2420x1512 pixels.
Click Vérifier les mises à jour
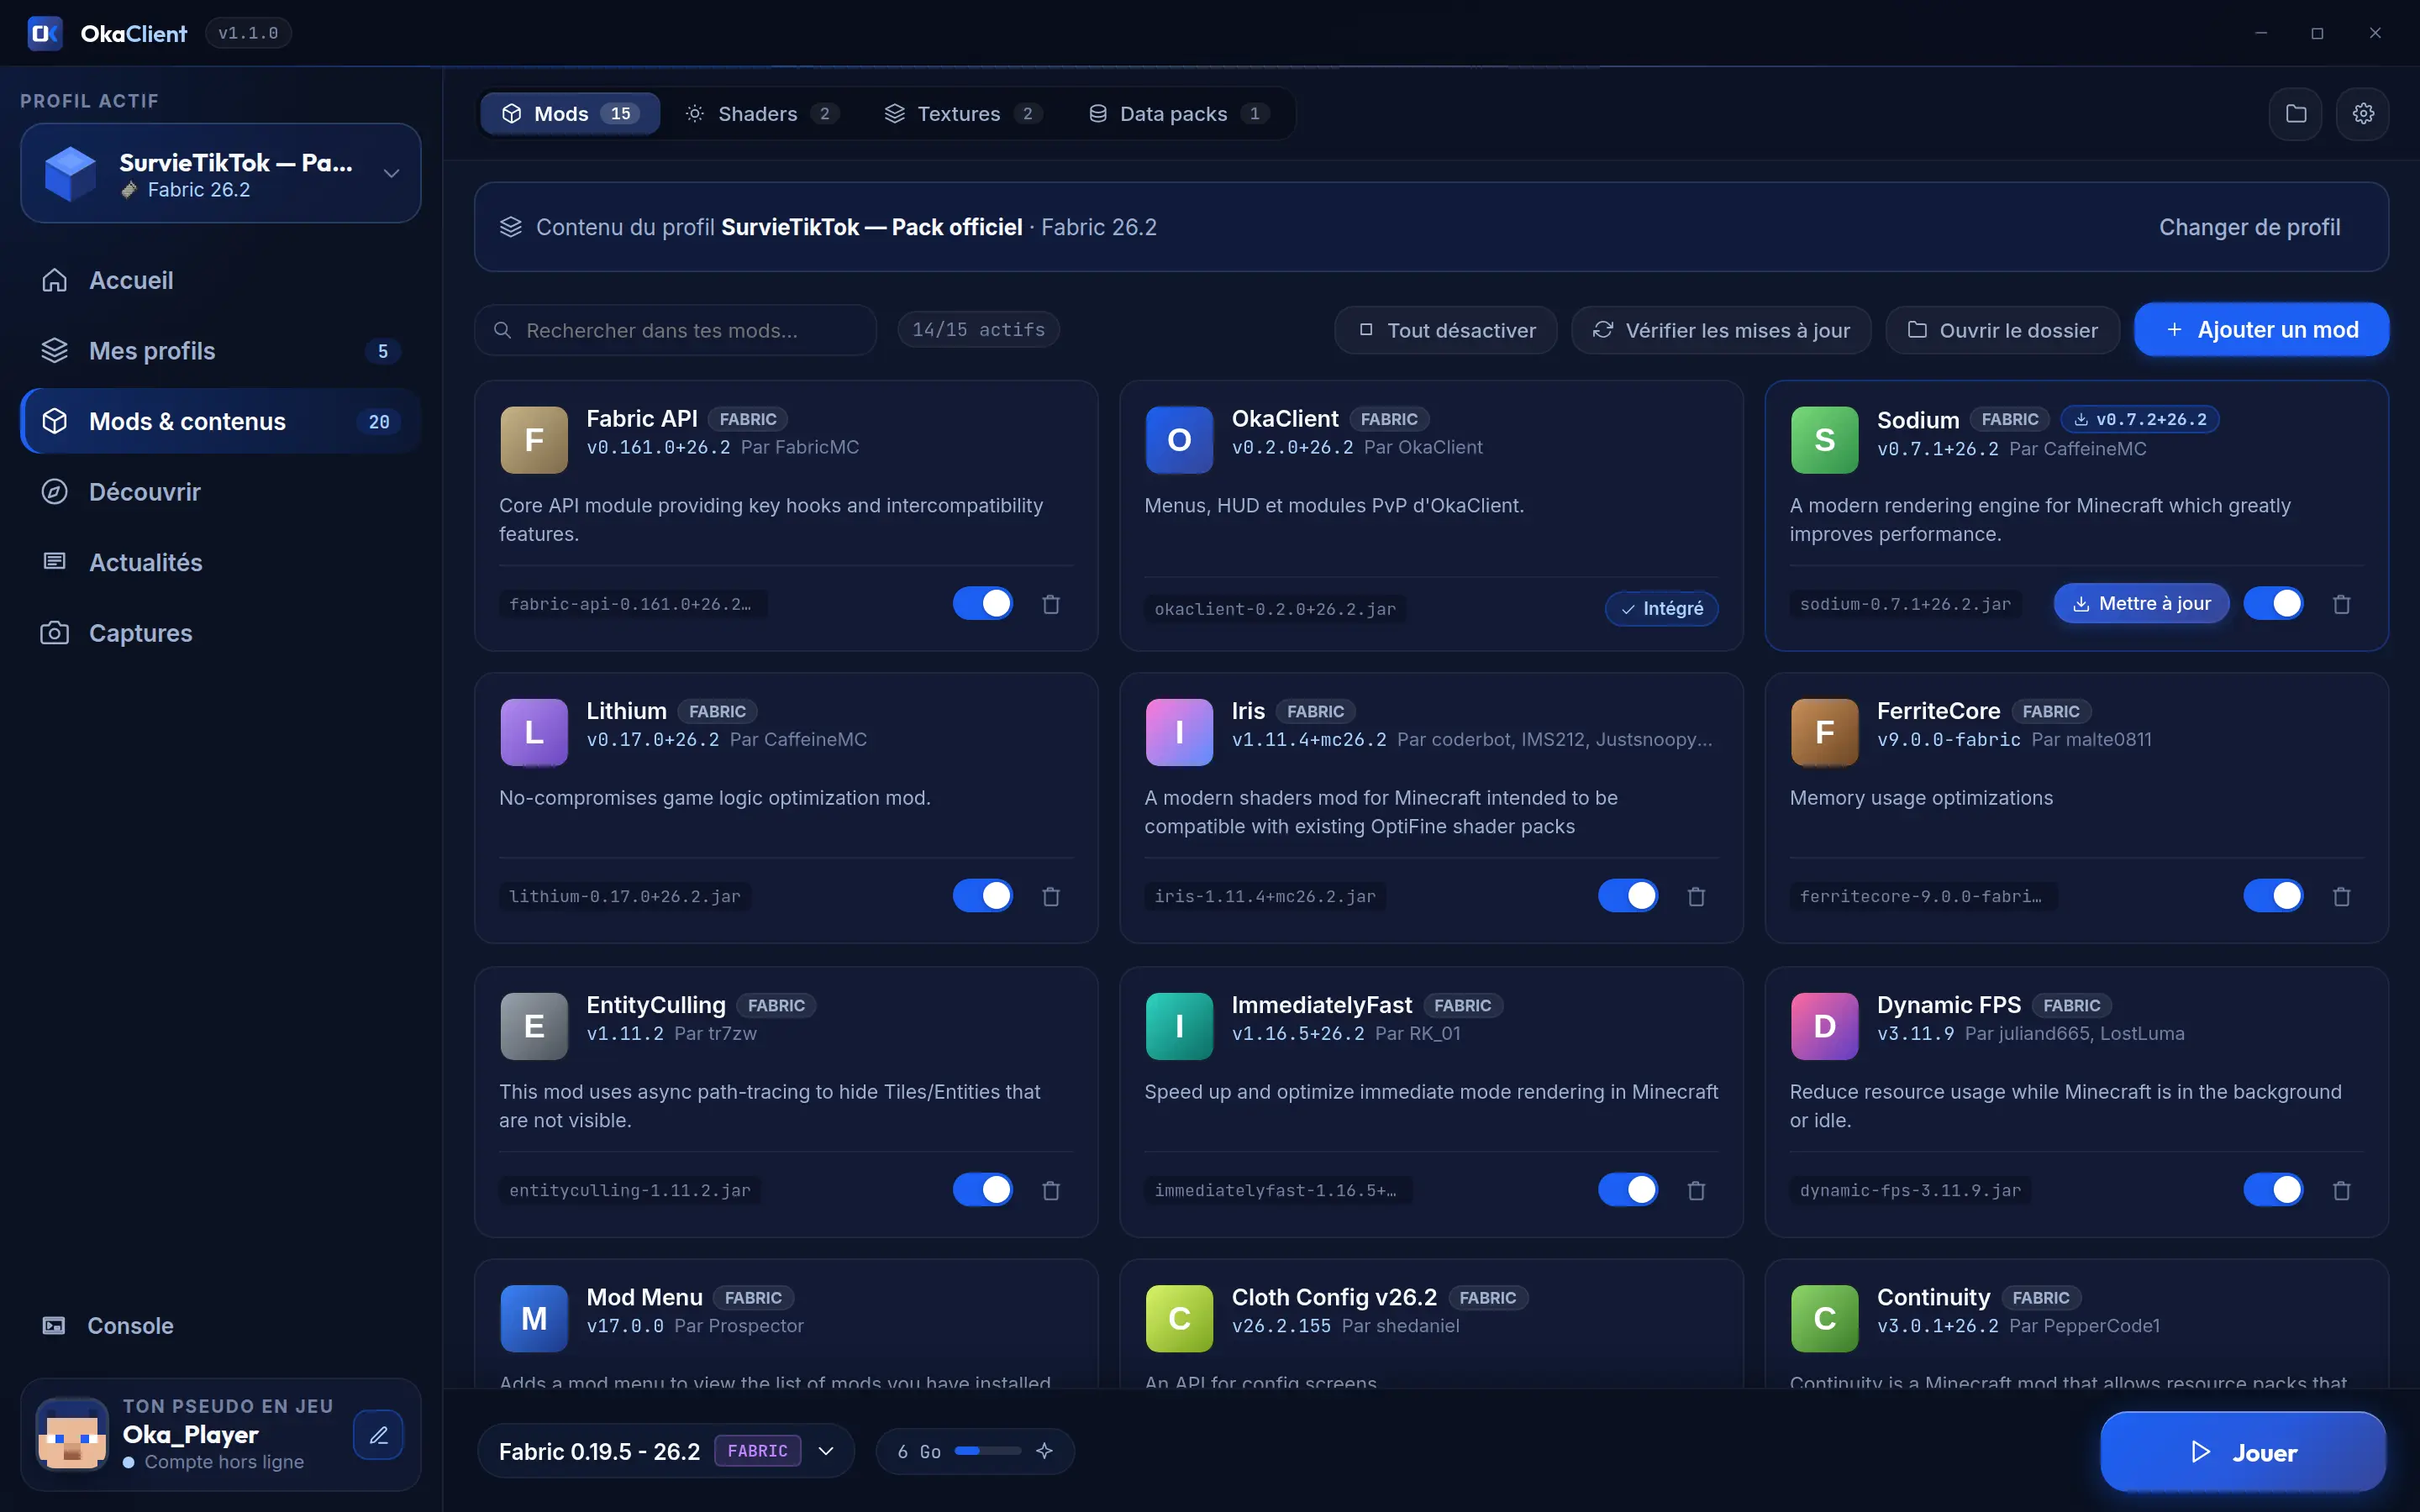pos(1721,330)
